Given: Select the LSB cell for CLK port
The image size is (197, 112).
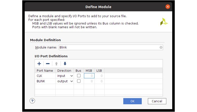Looking at the screenshot, I should [x=100, y=76].
